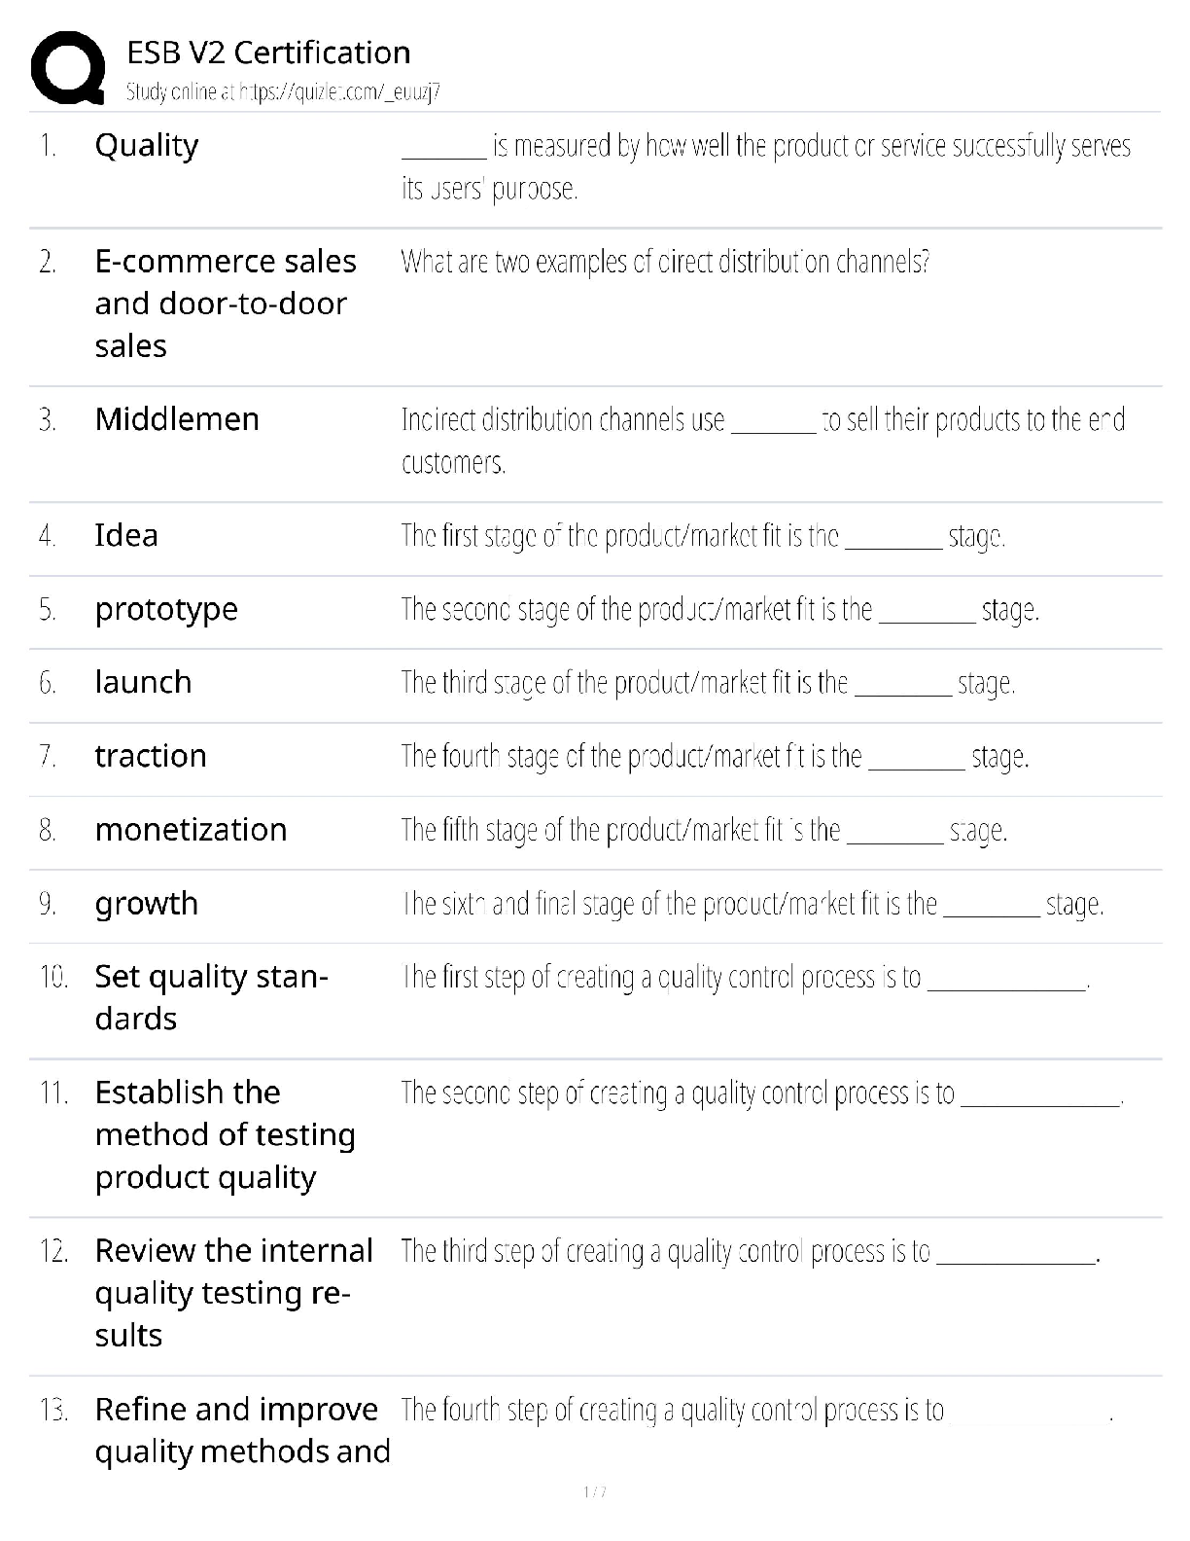Click the indirect distribution channels definition text
The height and width of the screenshot is (1541, 1190).
pyautogui.click(x=762, y=440)
